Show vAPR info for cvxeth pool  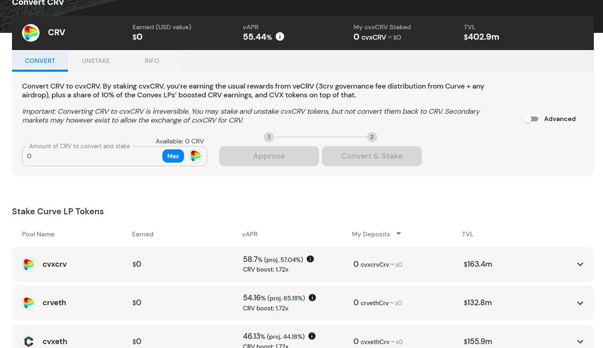pyautogui.click(x=312, y=336)
